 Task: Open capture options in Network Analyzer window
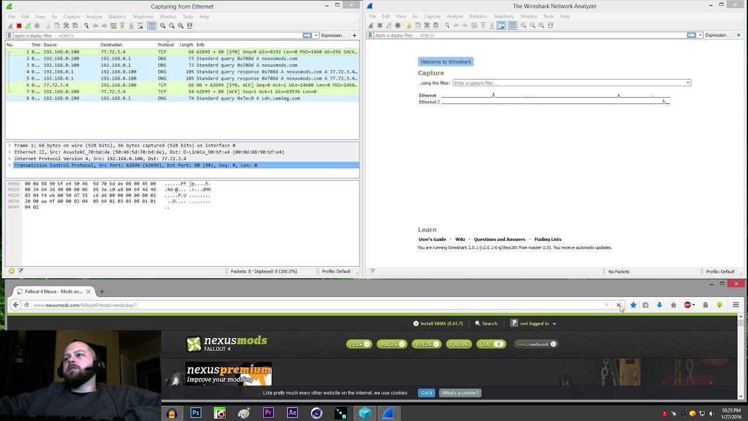(398, 26)
